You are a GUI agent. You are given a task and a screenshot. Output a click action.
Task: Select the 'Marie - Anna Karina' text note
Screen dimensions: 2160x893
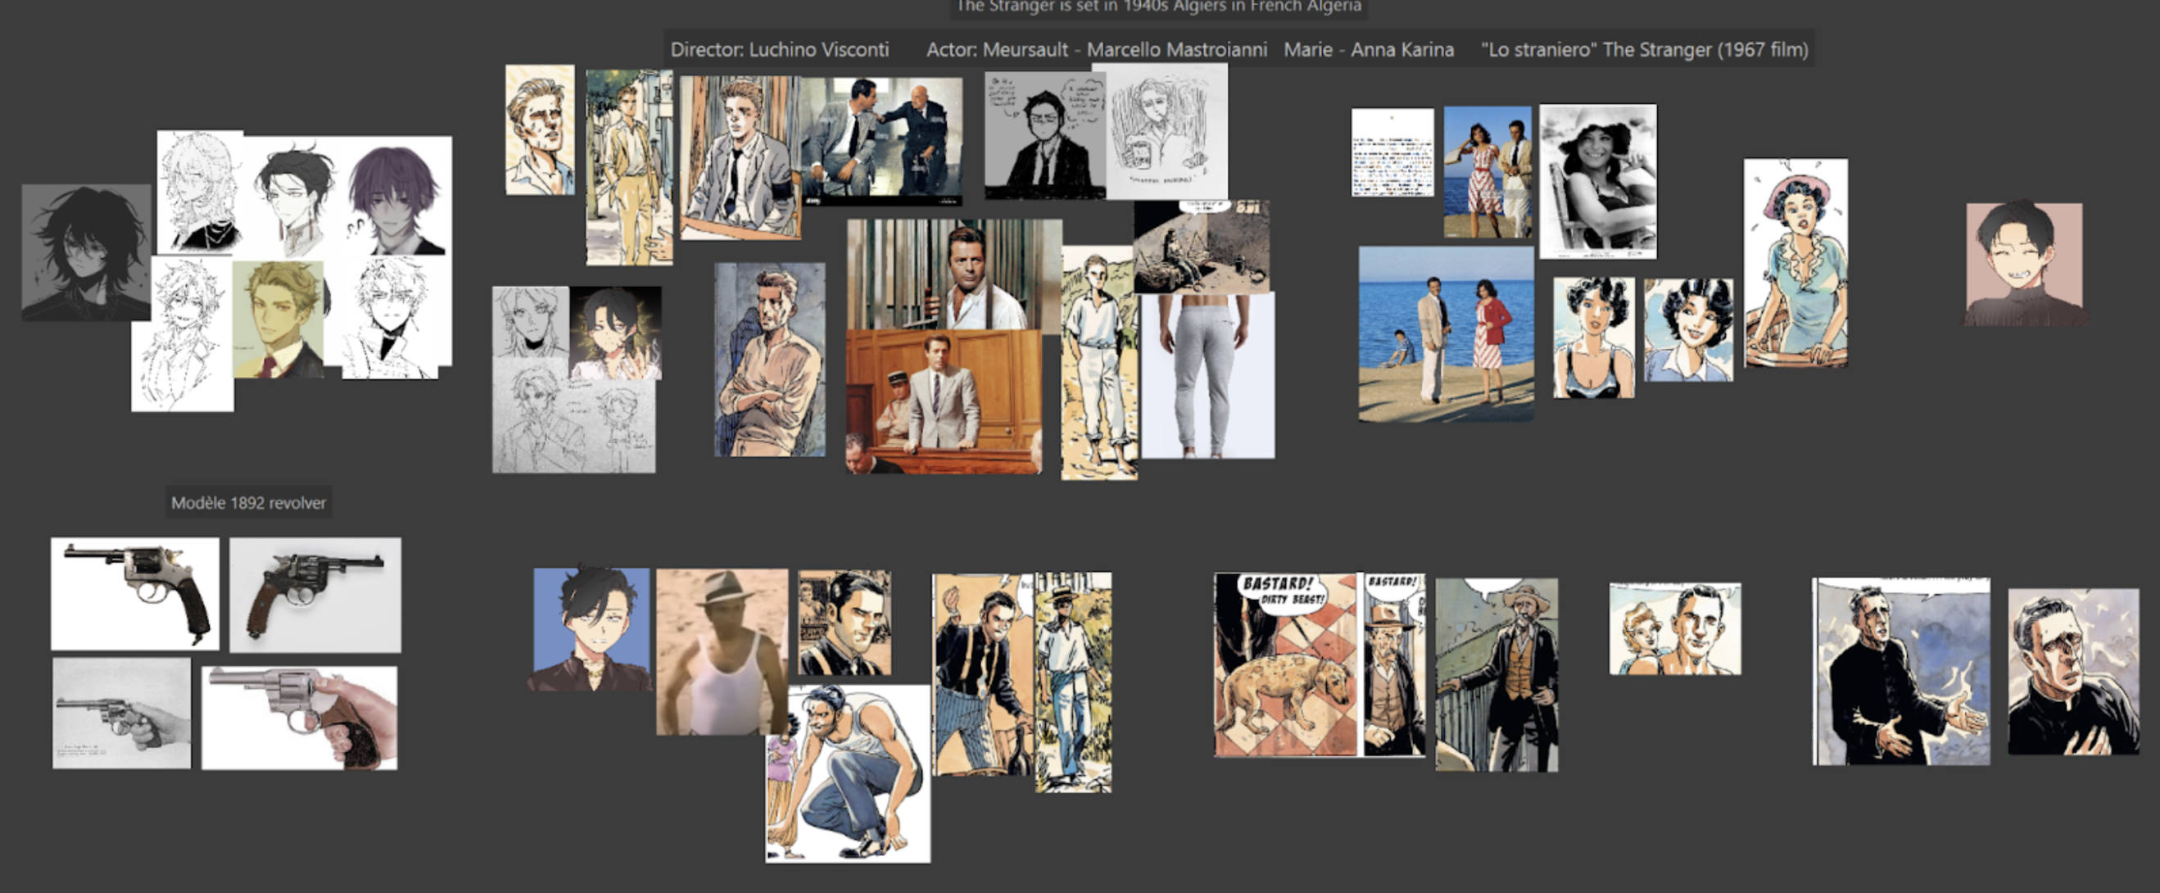coord(1369,49)
